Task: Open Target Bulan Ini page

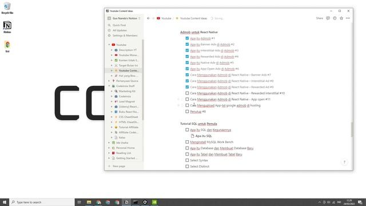Action: [x=128, y=65]
